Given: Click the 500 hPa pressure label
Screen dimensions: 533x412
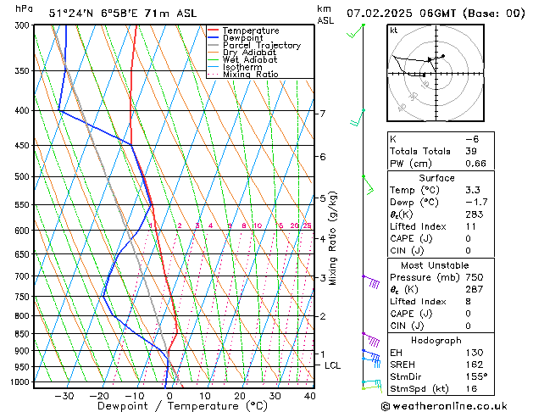Looking at the screenshot, I should [x=24, y=177].
